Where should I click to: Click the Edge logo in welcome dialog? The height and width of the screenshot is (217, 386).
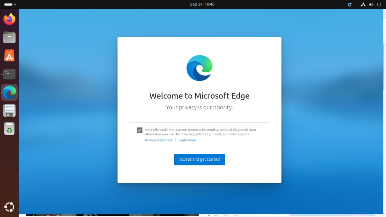pyautogui.click(x=199, y=68)
